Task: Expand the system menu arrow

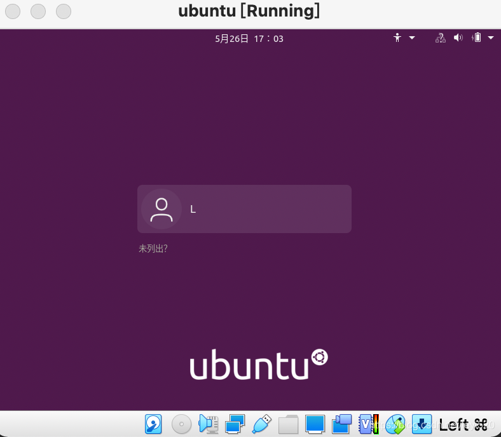Action: coord(491,38)
